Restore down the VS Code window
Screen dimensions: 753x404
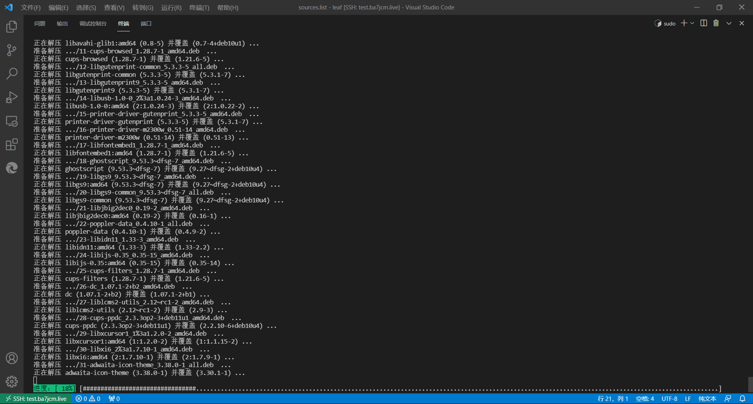click(x=719, y=7)
